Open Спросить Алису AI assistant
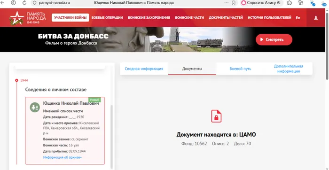 coord(261,3)
